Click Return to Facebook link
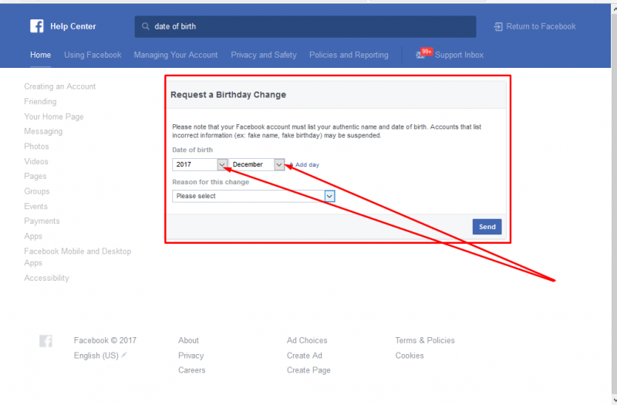The width and height of the screenshot is (617, 405). (x=541, y=26)
